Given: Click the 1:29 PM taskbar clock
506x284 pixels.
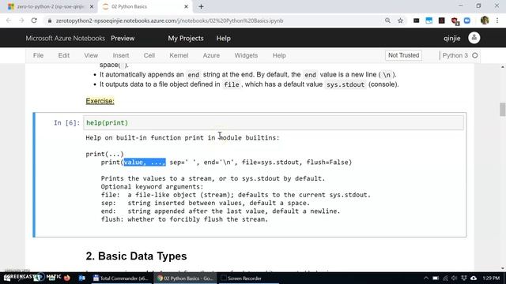Looking at the screenshot, I should click(x=491, y=278).
